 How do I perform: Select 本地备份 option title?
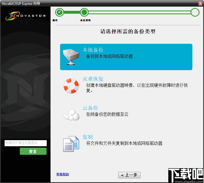click(93, 50)
